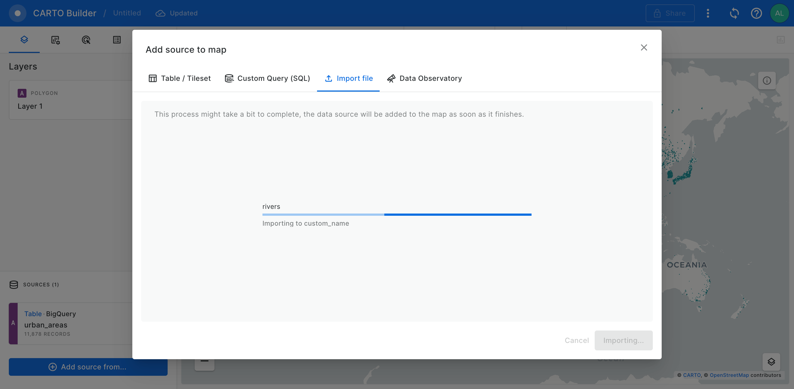Open the Legend panel icon tab
The width and height of the screenshot is (794, 389).
(x=117, y=40)
